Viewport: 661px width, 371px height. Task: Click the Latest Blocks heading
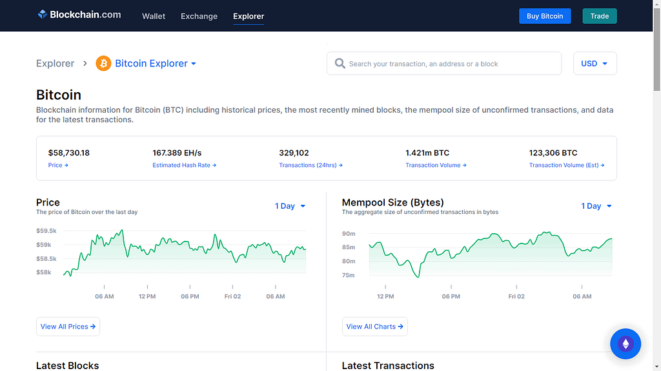(x=67, y=366)
